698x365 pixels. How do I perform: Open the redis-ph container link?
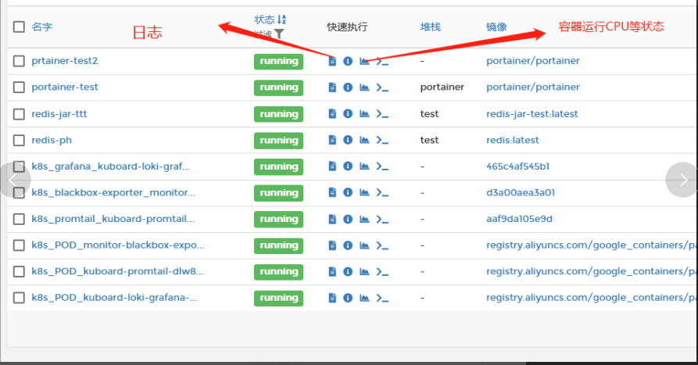coord(52,140)
